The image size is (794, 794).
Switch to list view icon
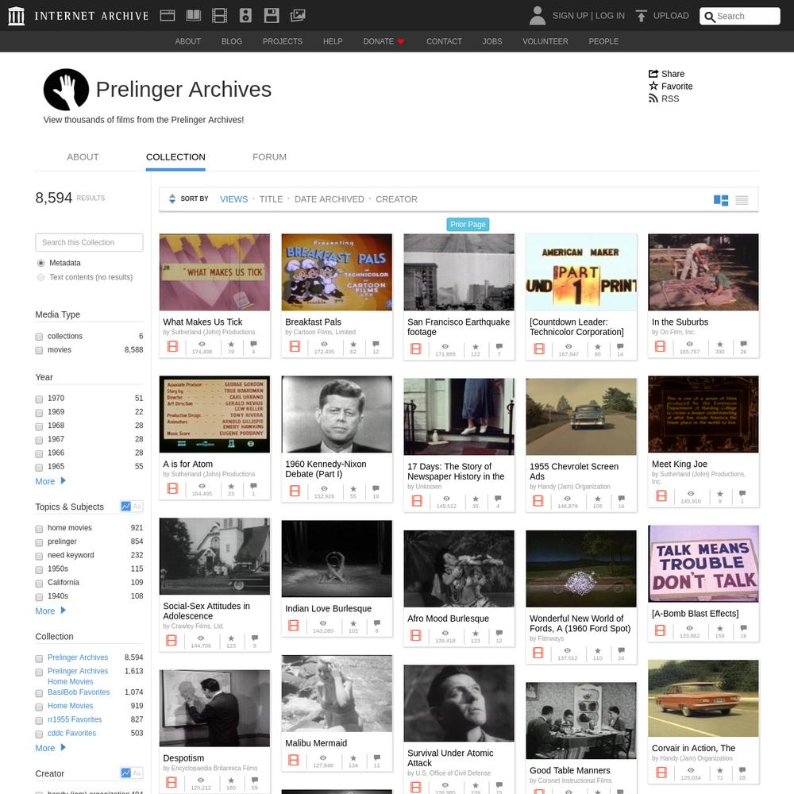(x=742, y=200)
